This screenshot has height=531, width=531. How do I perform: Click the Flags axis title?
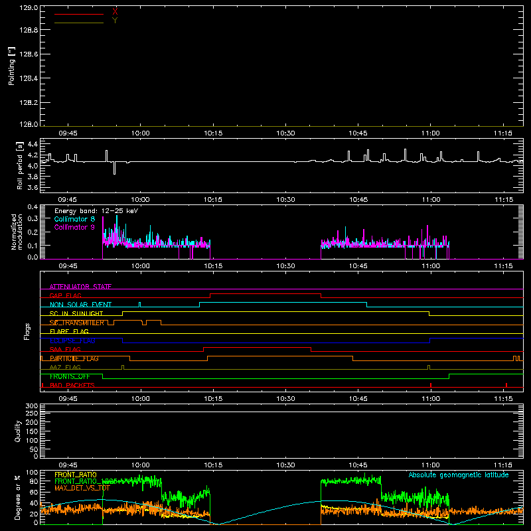tap(27, 331)
